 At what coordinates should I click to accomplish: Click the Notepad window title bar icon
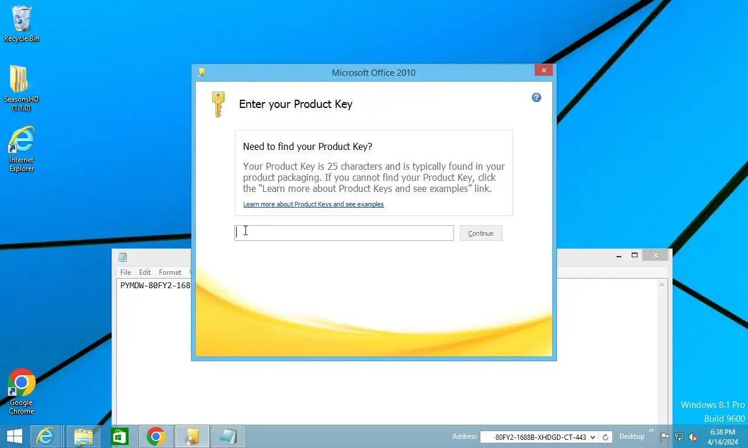tap(123, 257)
